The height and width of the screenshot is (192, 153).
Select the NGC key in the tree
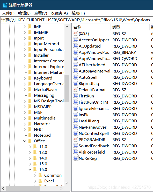pyautogui.click(x=38, y=130)
